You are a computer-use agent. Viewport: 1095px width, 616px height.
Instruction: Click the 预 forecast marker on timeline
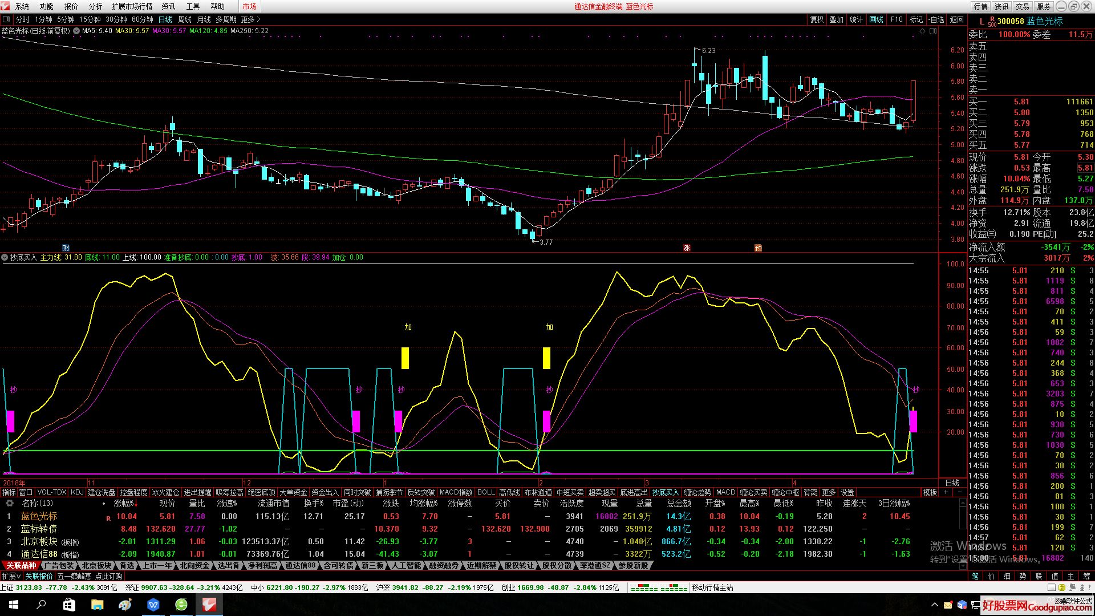point(758,248)
